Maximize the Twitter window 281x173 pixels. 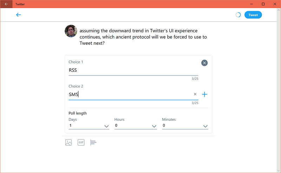(x=263, y=4)
